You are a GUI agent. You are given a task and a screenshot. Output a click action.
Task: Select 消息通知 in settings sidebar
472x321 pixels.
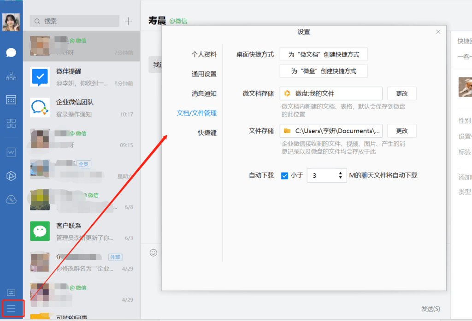point(204,93)
